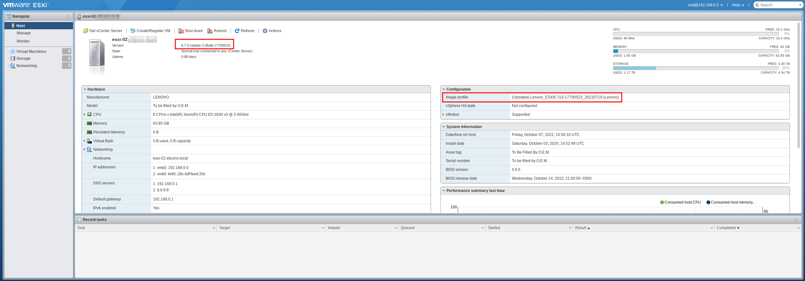Screen dimensions: 805x281
Task: Select Monitor under Host
Action: point(23,41)
